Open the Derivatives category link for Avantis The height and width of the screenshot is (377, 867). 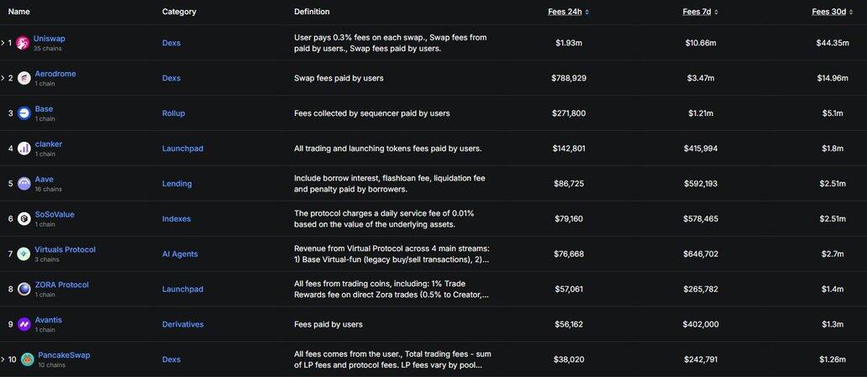click(182, 324)
